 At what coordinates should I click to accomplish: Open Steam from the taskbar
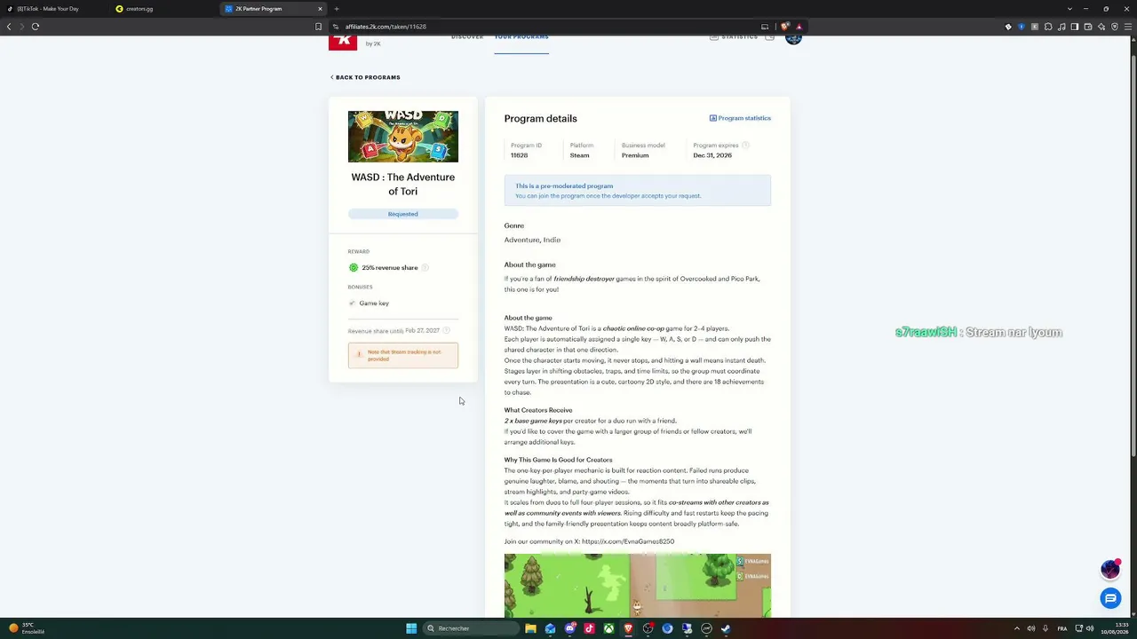[x=726, y=628]
